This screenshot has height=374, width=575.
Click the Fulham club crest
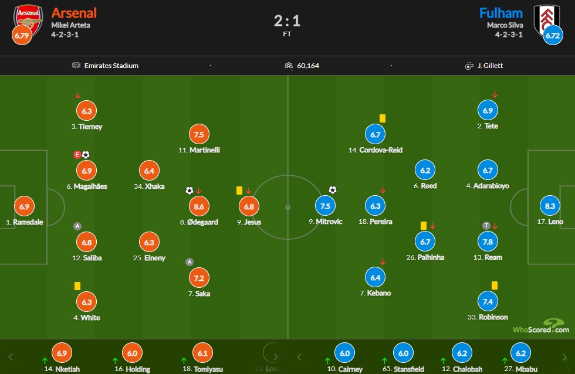tap(547, 20)
